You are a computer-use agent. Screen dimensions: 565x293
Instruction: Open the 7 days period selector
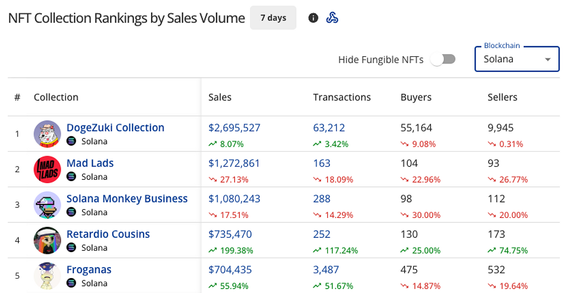(273, 18)
